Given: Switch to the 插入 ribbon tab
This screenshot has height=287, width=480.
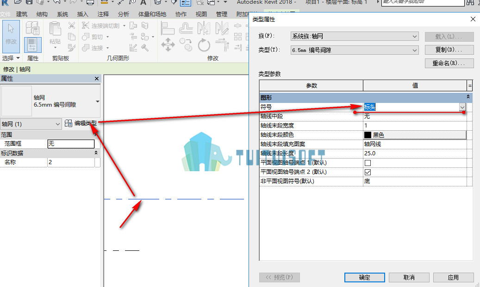Looking at the screenshot, I should (82, 14).
